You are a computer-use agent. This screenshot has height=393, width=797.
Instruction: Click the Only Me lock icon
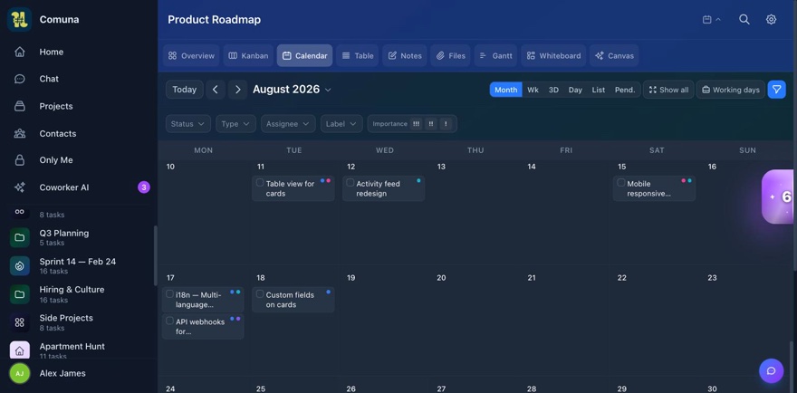coord(20,160)
